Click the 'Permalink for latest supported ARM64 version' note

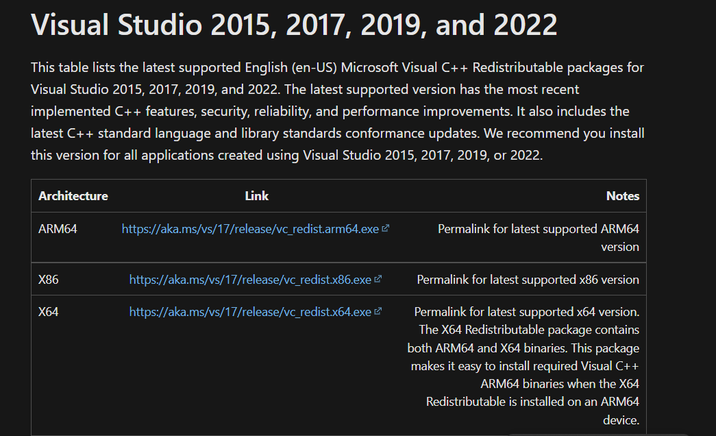539,238
